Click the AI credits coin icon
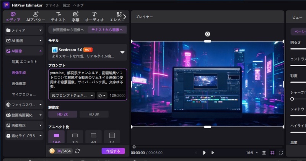Screen dimensions: 306x161 pos(52,151)
